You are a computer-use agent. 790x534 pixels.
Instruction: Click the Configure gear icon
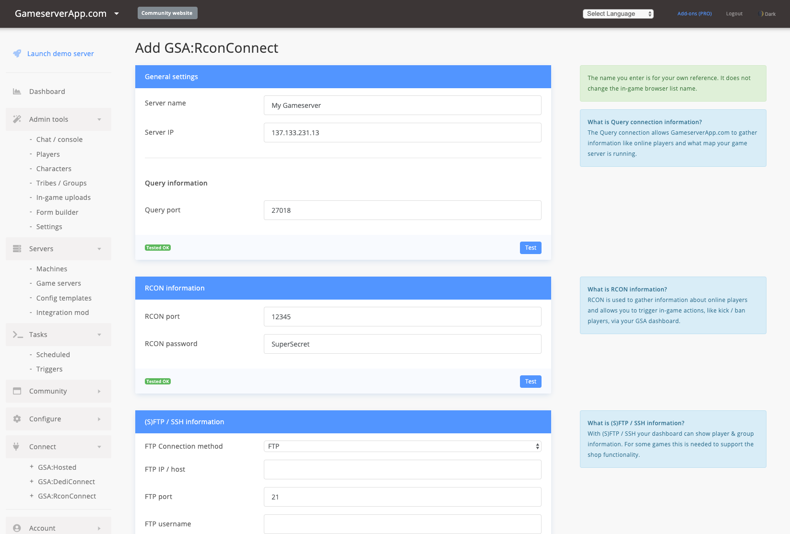tap(17, 419)
